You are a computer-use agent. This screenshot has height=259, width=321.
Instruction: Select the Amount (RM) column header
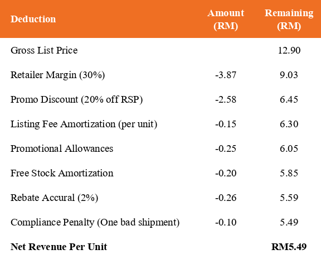(x=226, y=20)
